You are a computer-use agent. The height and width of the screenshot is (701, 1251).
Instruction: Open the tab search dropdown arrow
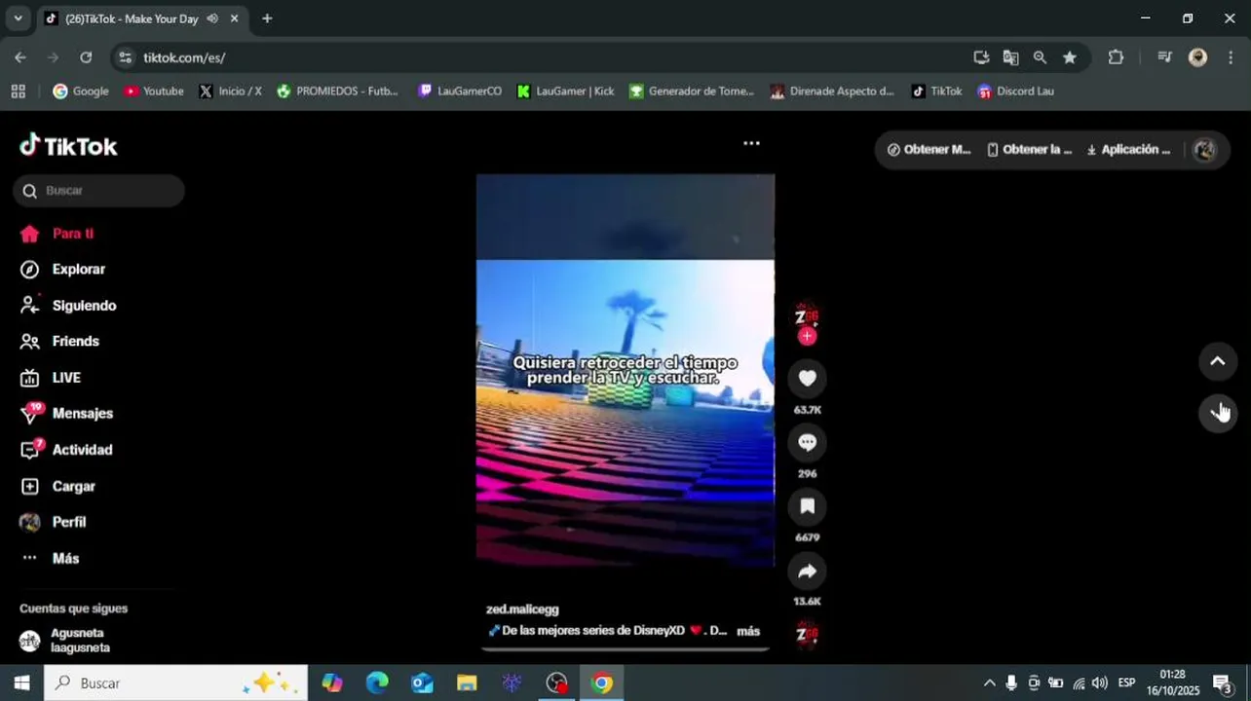[x=18, y=18]
